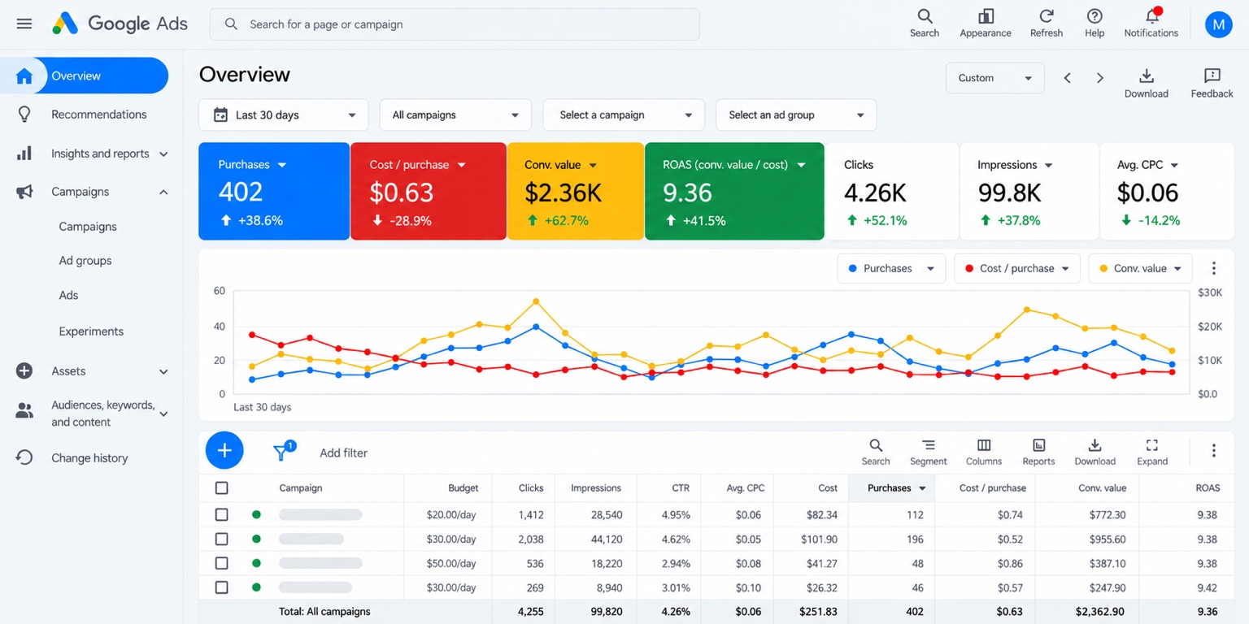Select checkbox for $20.00/day campaign row
The height and width of the screenshot is (624, 1249).
point(221,514)
